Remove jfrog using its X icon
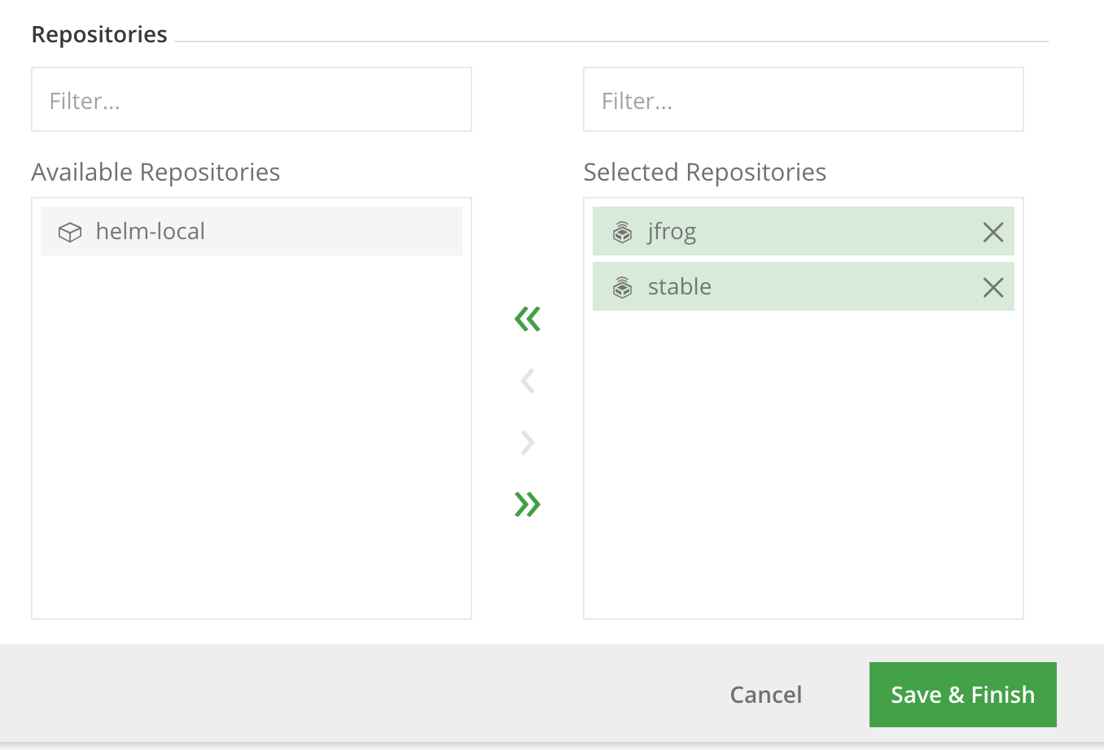Screen dimensions: 1104x750 (992, 233)
